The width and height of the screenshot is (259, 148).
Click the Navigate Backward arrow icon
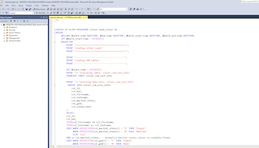tap(3, 9)
